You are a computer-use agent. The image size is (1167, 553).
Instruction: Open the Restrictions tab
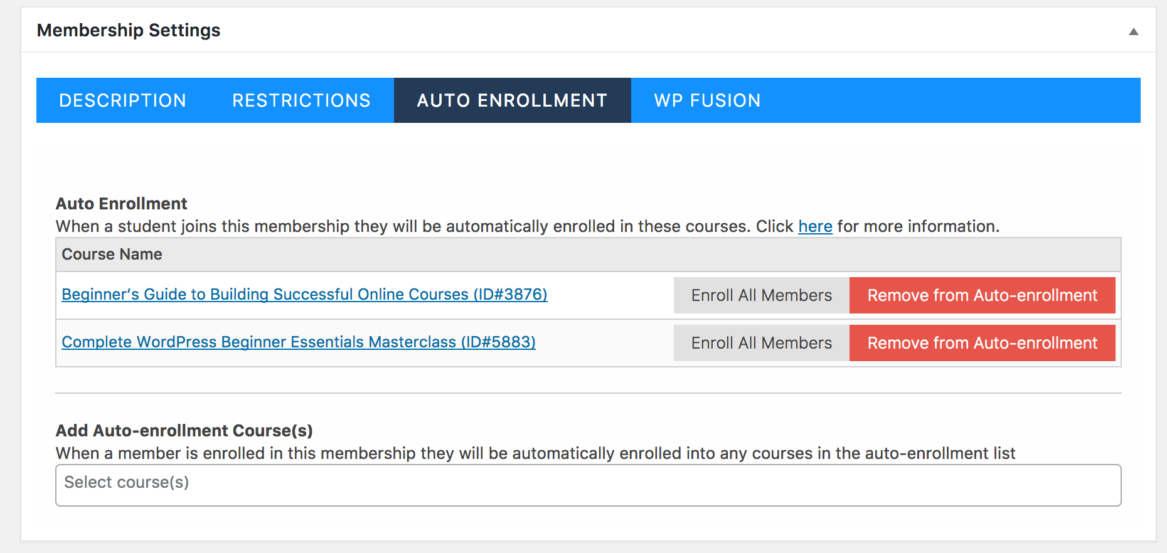click(x=301, y=100)
